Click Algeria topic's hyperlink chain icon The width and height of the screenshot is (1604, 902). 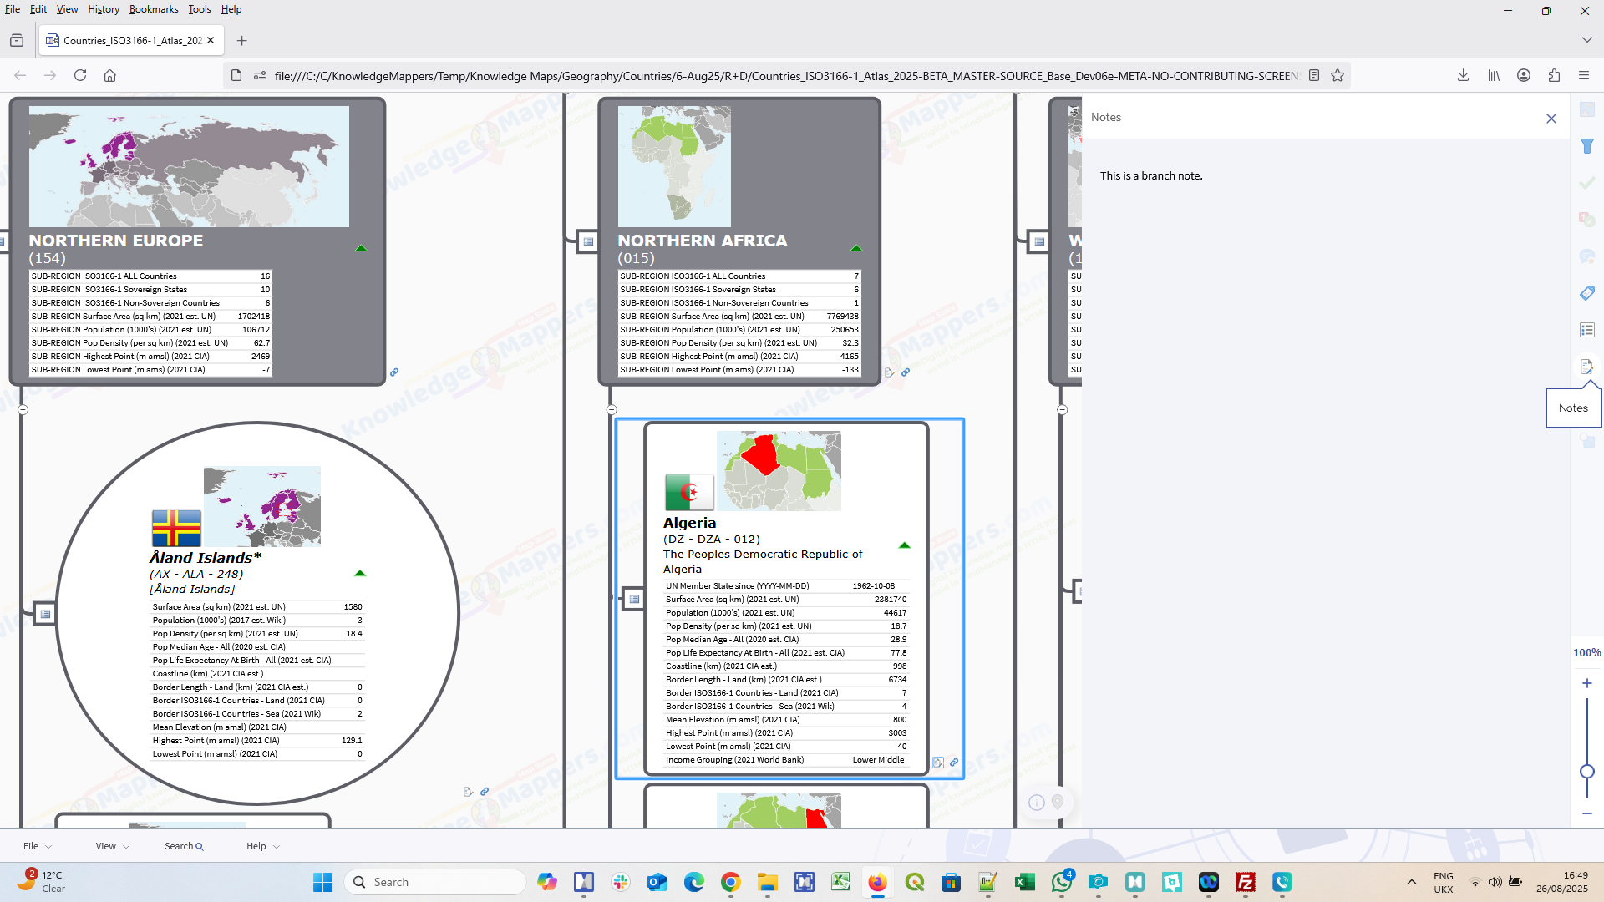(x=954, y=763)
